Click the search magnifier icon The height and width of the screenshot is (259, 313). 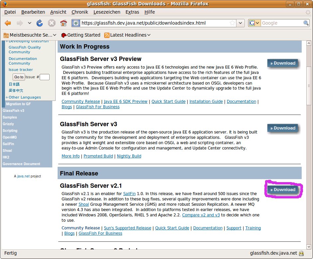tap(306, 23)
